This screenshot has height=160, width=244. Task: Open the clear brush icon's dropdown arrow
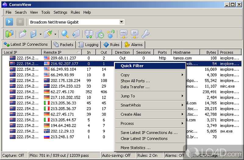(55, 34)
